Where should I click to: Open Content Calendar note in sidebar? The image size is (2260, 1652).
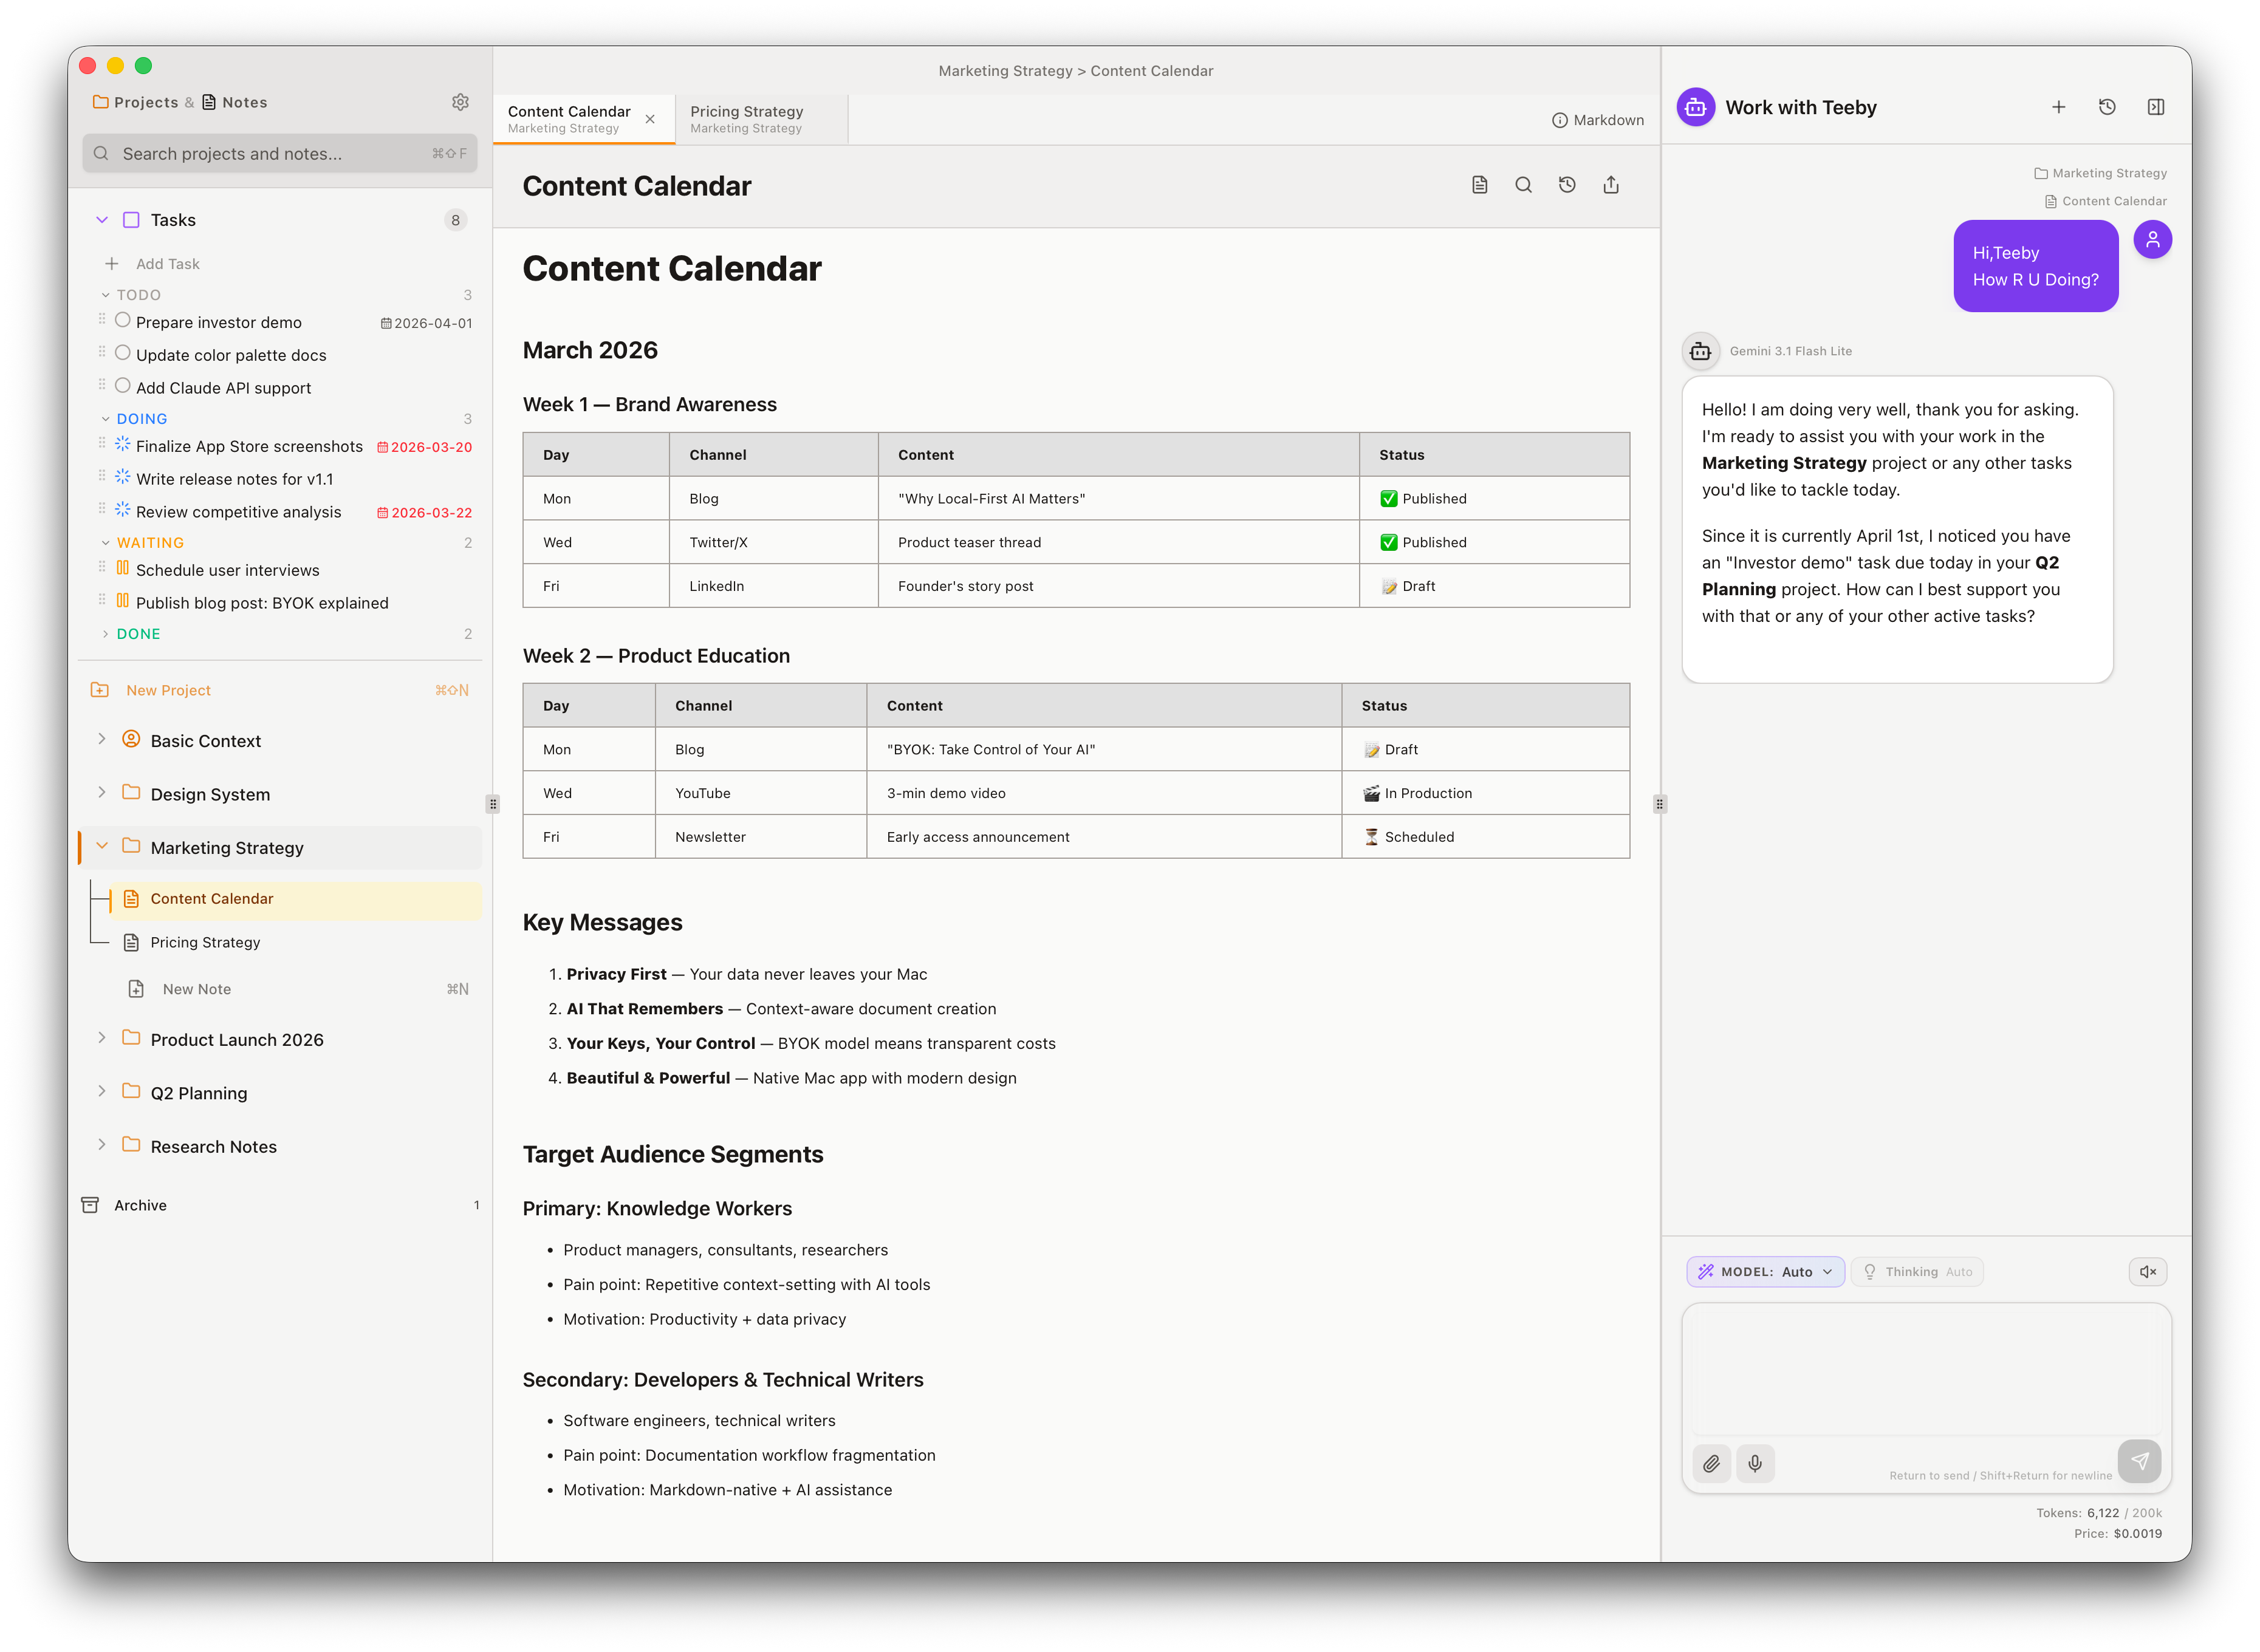click(296, 899)
